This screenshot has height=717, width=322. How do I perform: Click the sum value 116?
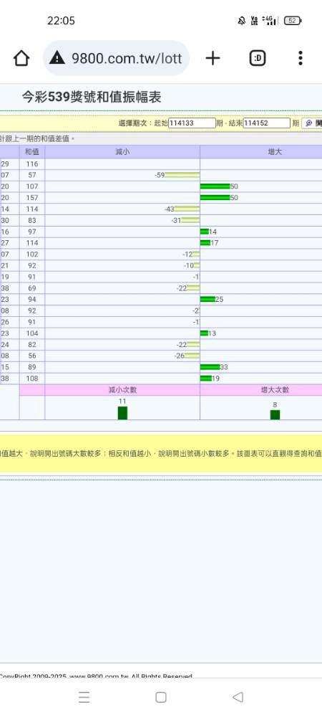32,163
